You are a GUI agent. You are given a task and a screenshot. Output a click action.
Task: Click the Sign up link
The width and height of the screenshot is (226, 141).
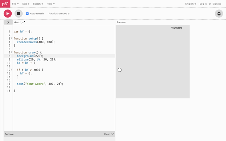217,4
